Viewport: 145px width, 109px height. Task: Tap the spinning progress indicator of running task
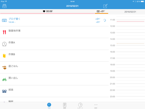click(105, 20)
